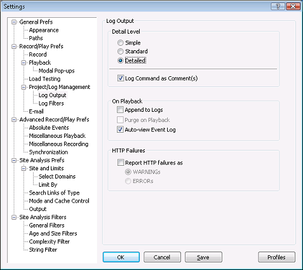The image size is (303, 270).
Task: Choose the Standard detail level
Action: coord(121,51)
